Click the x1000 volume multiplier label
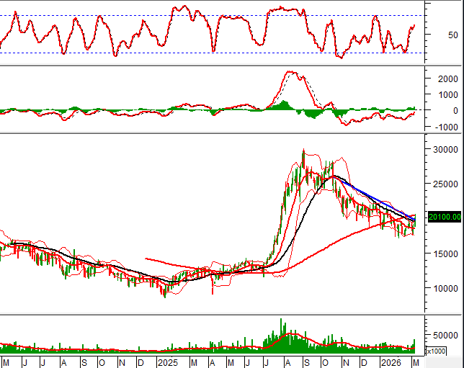This screenshot has height=368, width=464. pos(436,351)
